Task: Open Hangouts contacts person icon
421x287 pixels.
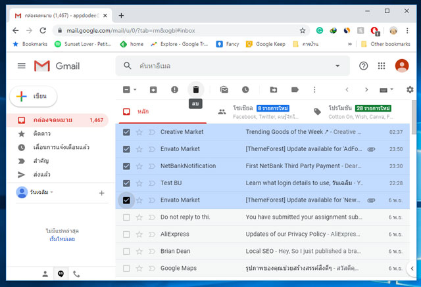Action: click(x=45, y=274)
